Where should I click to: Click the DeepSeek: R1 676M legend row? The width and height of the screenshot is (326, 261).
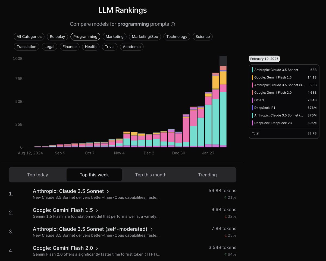(x=284, y=108)
